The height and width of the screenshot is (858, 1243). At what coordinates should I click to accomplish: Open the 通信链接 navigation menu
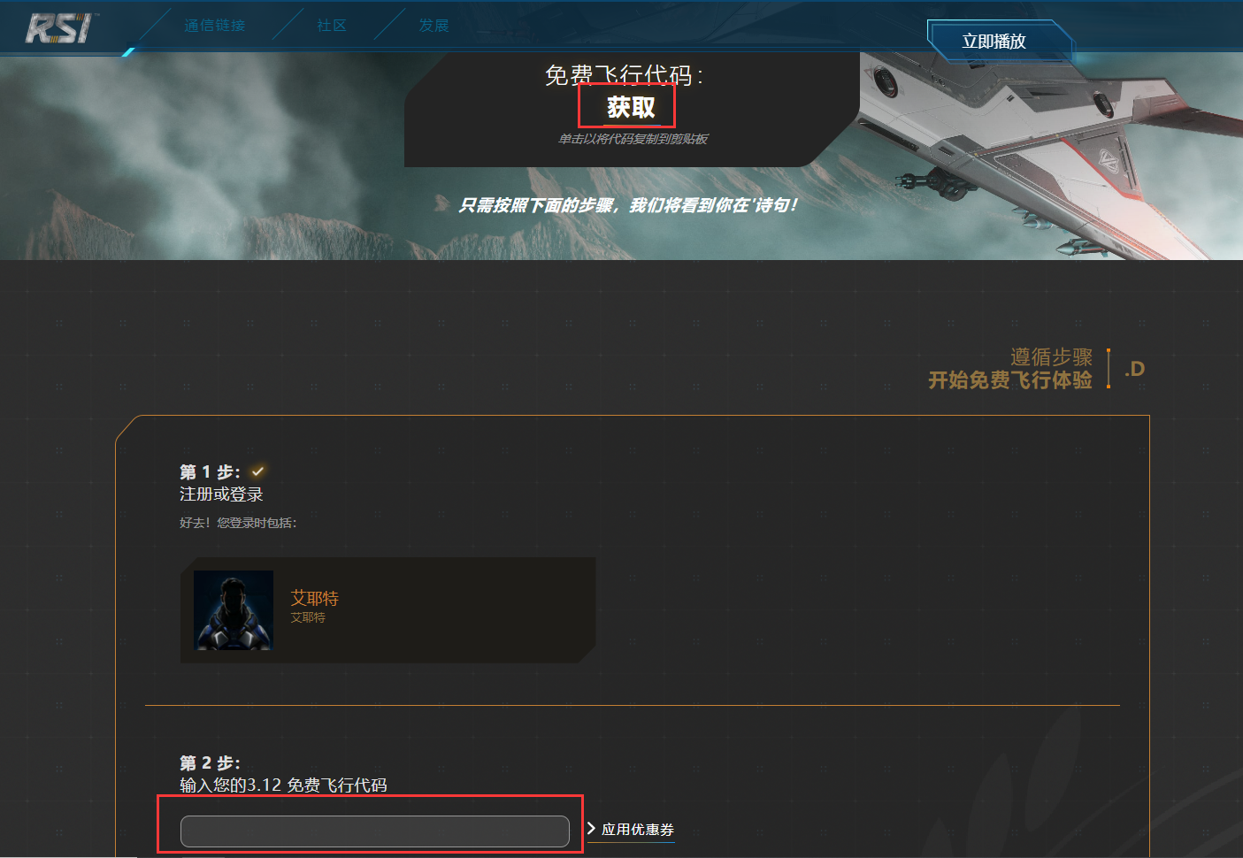pos(214,26)
